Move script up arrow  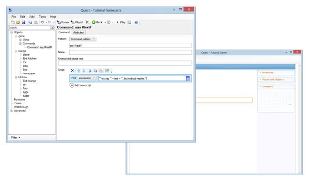point(79,70)
